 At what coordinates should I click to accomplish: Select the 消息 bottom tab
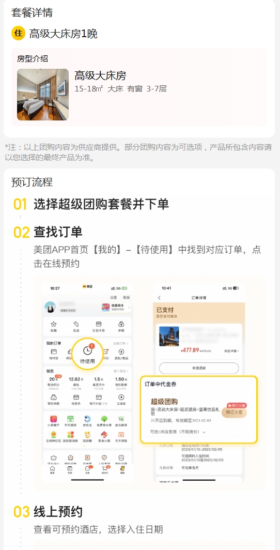88,470
